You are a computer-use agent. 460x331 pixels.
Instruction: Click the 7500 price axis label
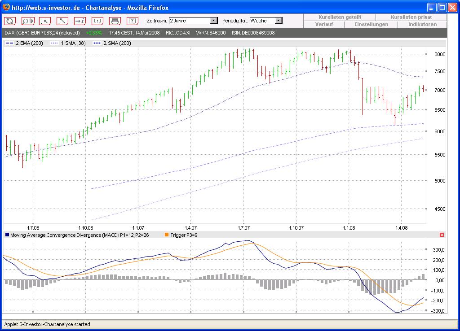(440, 71)
